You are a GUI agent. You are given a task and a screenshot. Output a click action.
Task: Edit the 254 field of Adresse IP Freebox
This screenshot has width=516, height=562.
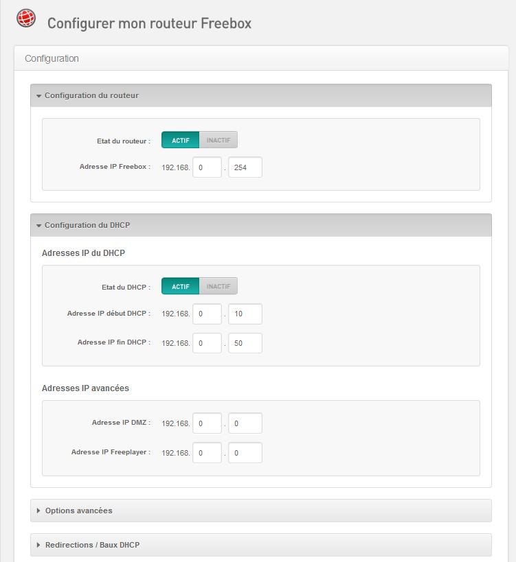click(245, 167)
